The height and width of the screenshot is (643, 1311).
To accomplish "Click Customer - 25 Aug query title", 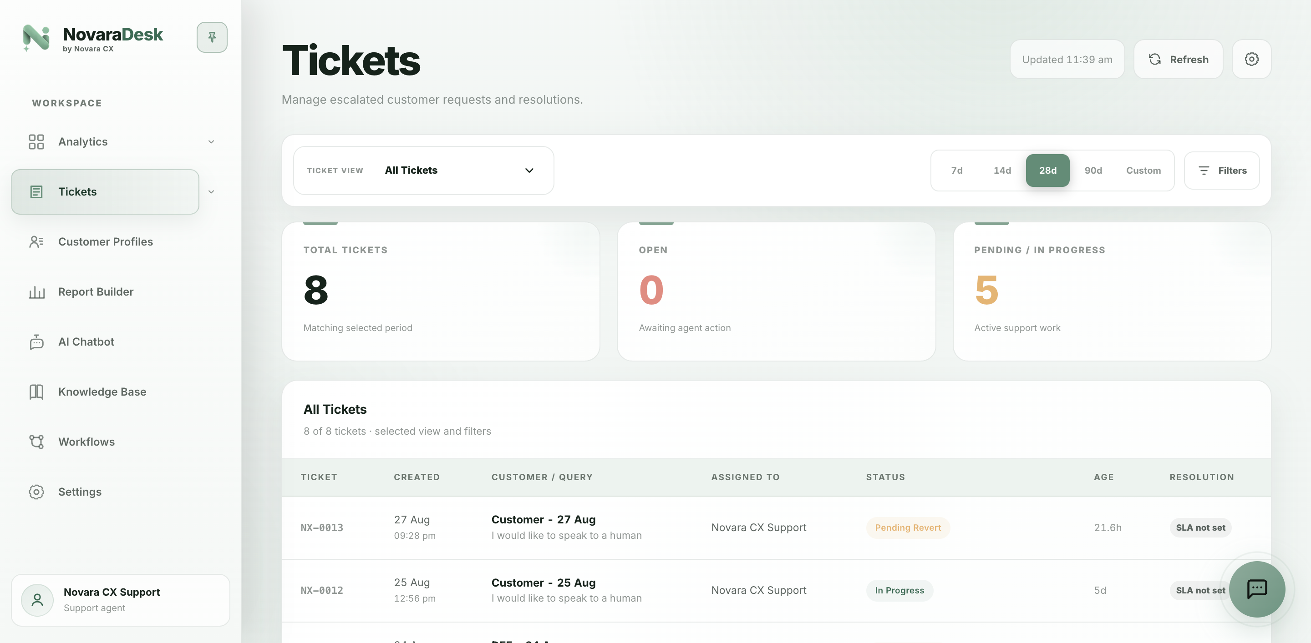I will click(543, 583).
